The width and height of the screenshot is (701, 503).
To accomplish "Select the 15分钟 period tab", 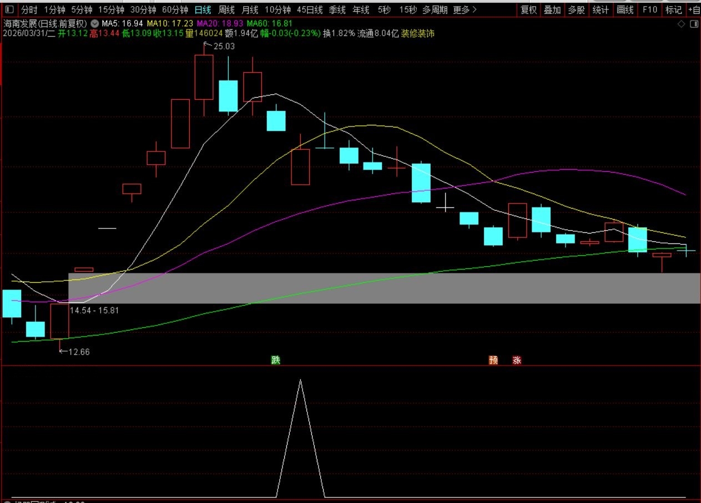I will (x=111, y=9).
